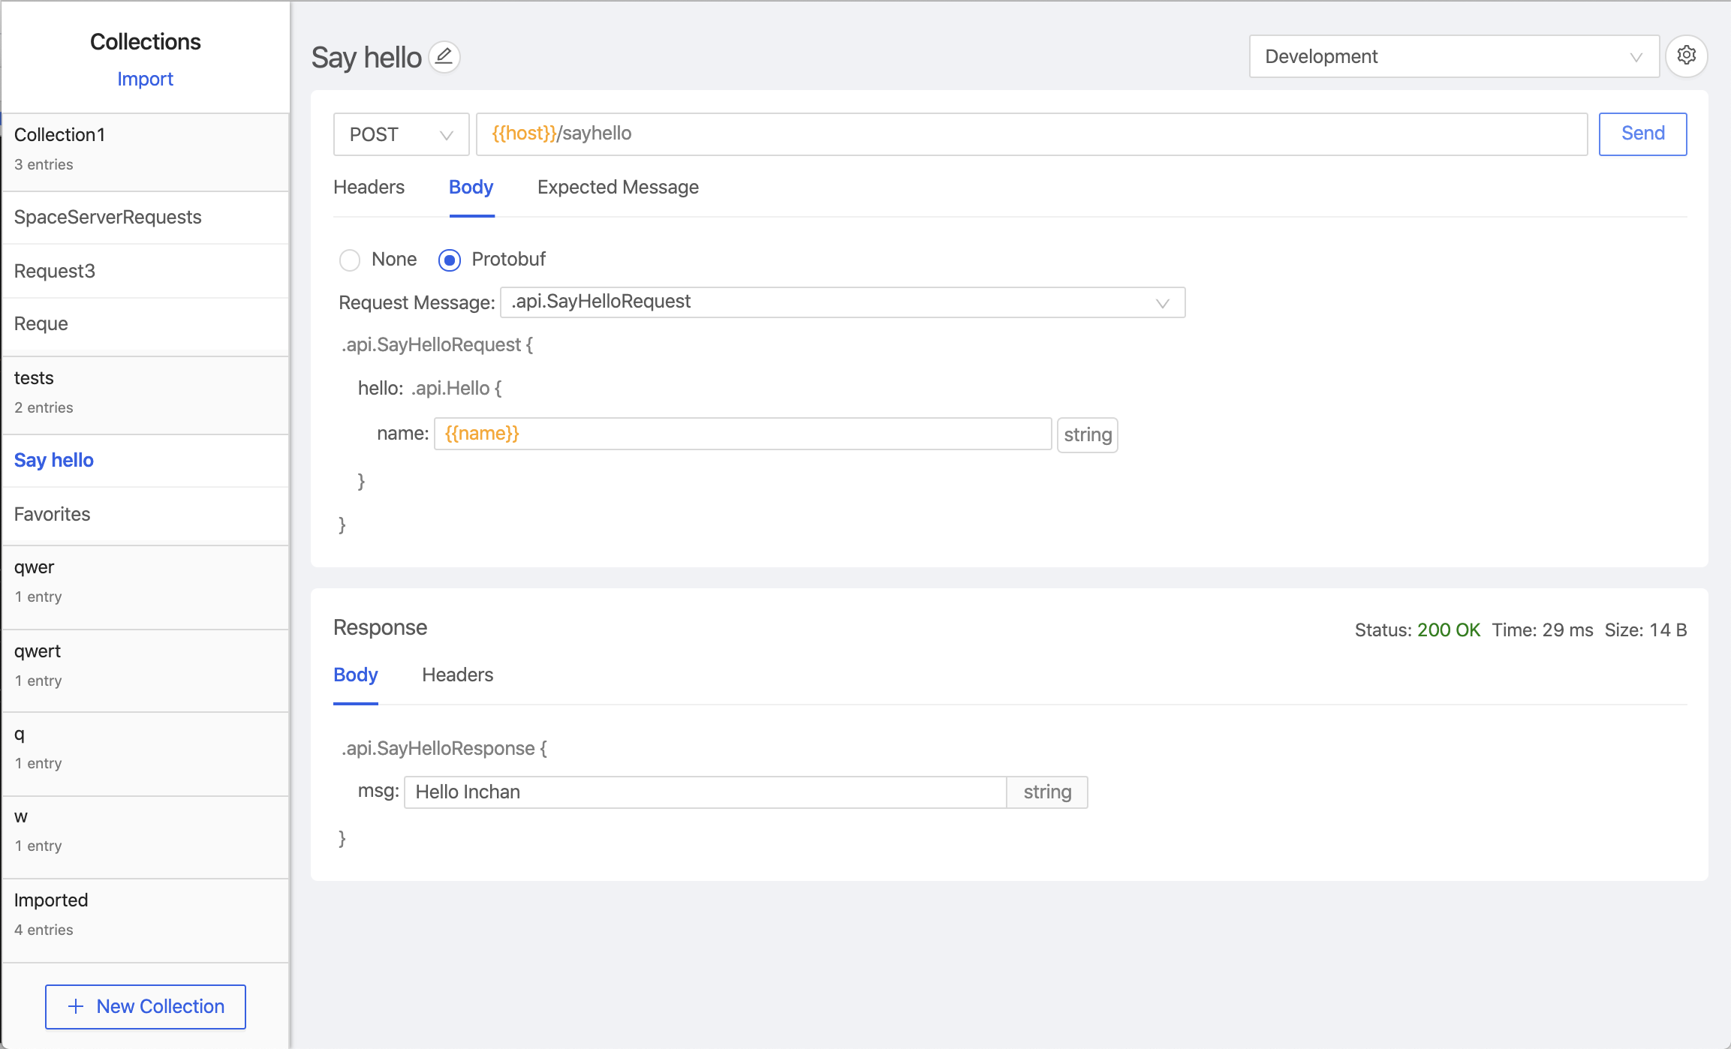Select the Protobuf radio button
Viewport: 1731px width, 1049px height.
tap(449, 260)
